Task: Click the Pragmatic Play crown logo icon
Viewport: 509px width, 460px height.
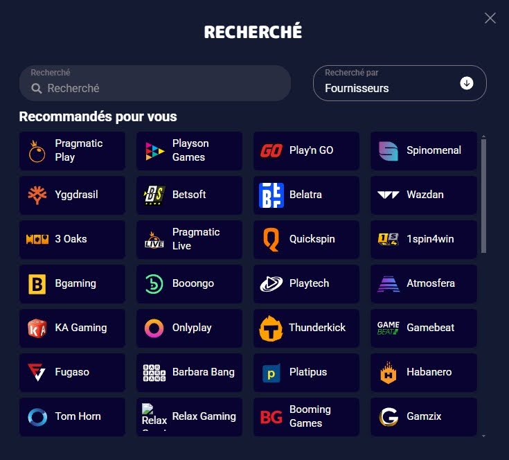Action: point(37,150)
